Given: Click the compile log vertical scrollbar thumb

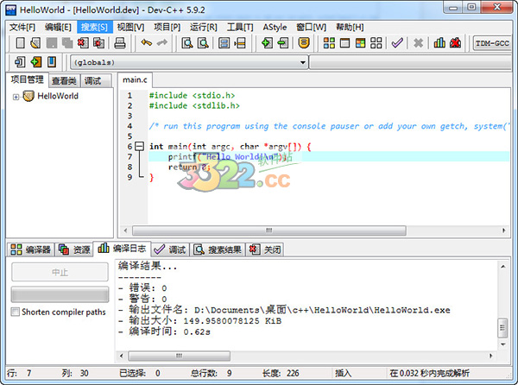Looking at the screenshot, I should click(502, 327).
